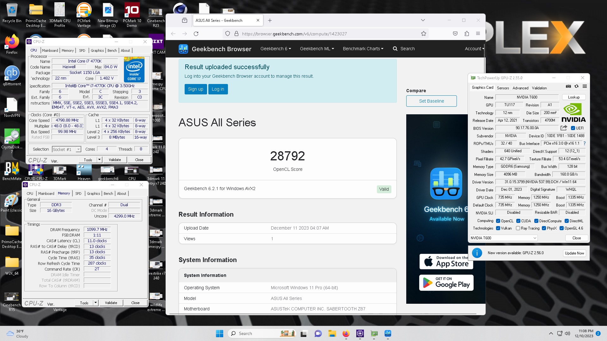Select the NordVPN desktop icon
This screenshot has width=607, height=341.
pyautogui.click(x=12, y=107)
